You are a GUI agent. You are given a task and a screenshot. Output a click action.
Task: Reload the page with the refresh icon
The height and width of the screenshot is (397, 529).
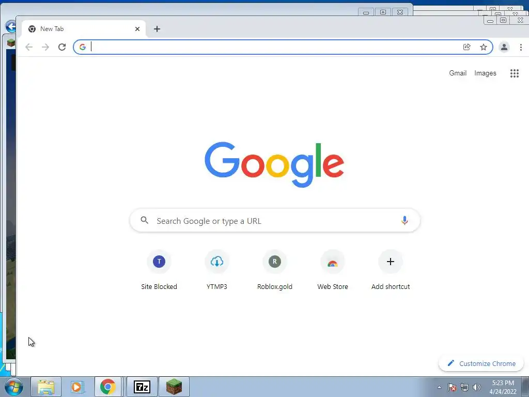pos(62,47)
